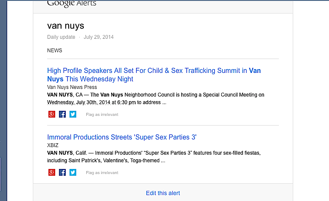Image resolution: width=329 pixels, height=201 pixels.
Task: Click the Neighborhood Council meeting snippet text
Action: pyautogui.click(x=155, y=98)
